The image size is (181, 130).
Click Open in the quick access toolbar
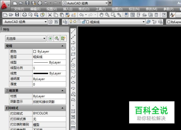click(21, 3)
